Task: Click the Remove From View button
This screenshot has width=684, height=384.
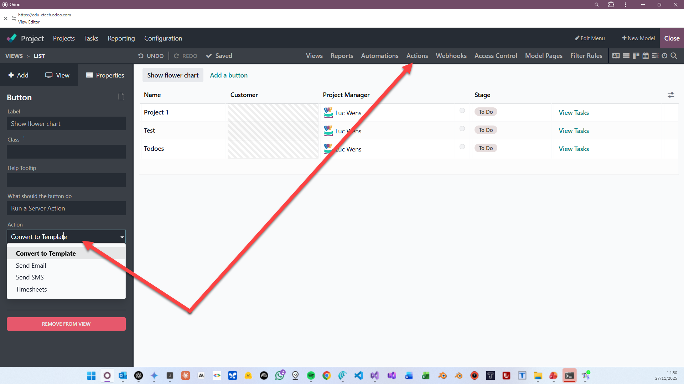Action: [66, 324]
